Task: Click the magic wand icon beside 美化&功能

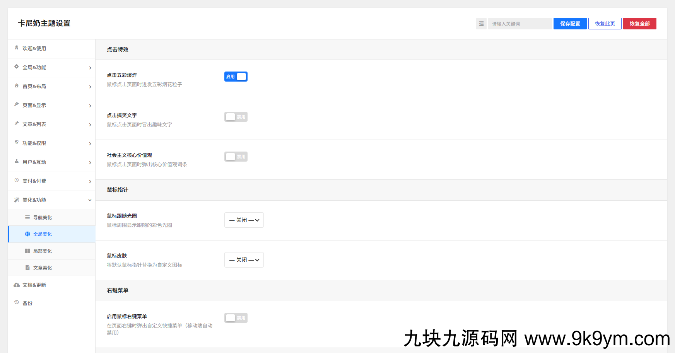Action: (x=17, y=200)
